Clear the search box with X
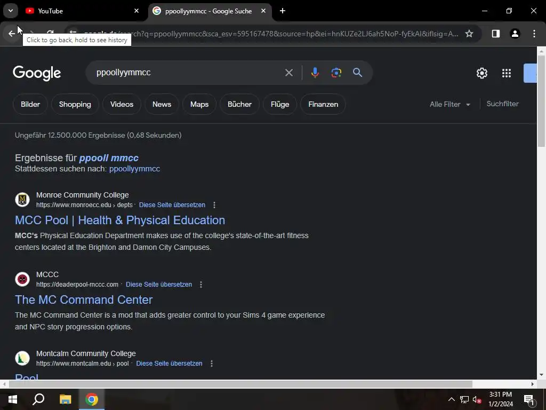 [x=288, y=73]
